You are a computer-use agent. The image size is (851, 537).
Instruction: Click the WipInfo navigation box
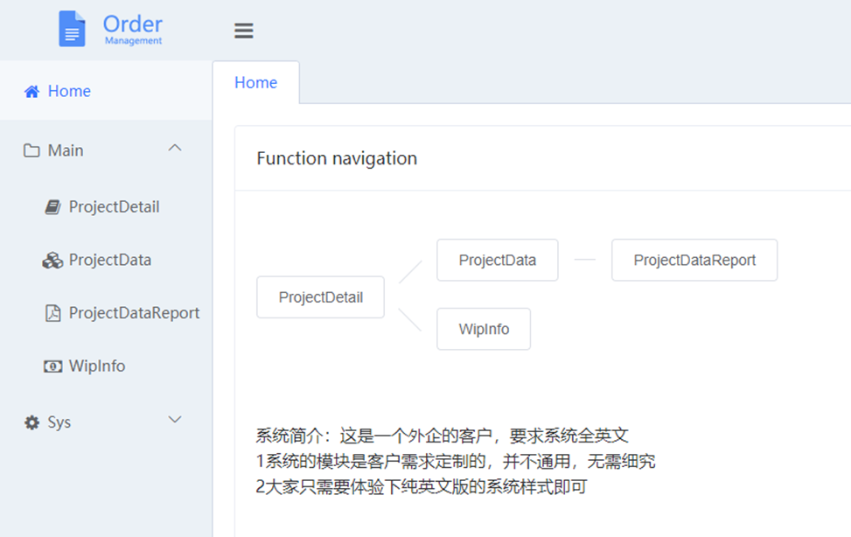click(x=484, y=329)
